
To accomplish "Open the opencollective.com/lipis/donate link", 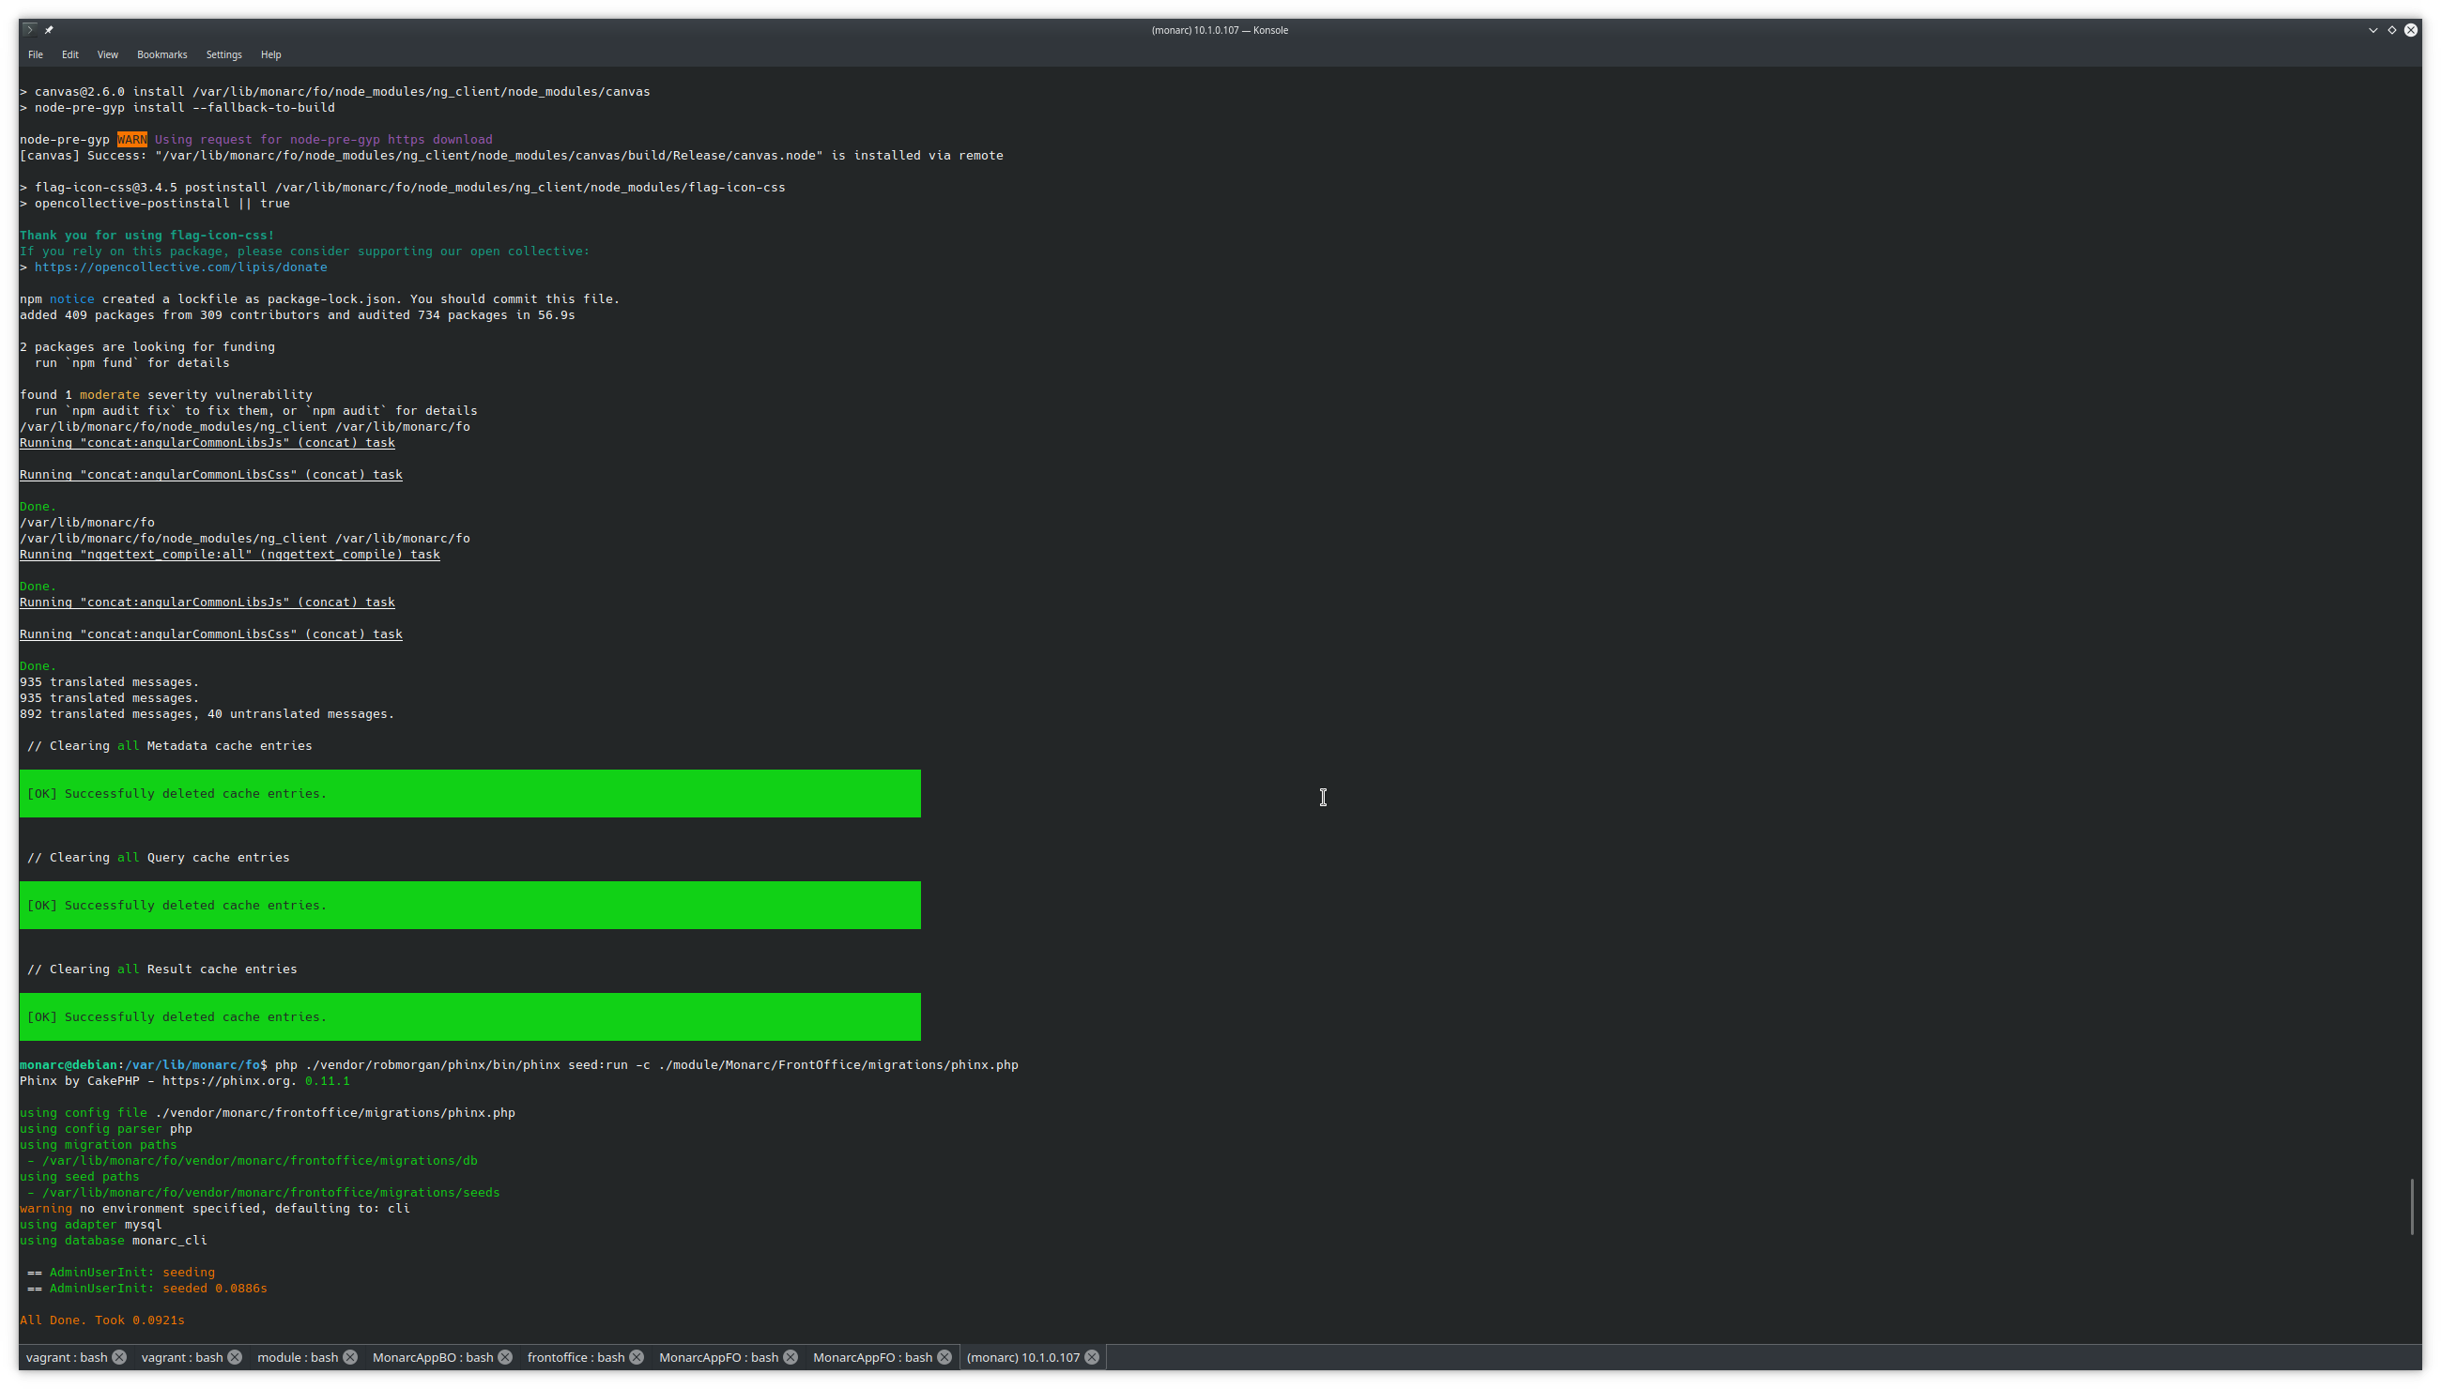I will coord(180,267).
